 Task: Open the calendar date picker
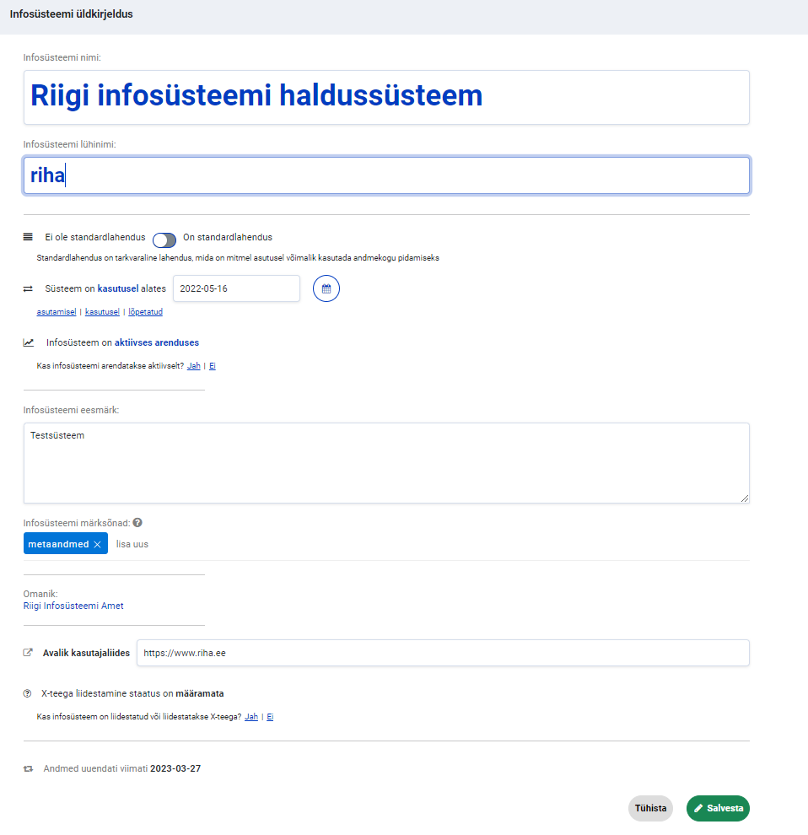click(x=326, y=288)
